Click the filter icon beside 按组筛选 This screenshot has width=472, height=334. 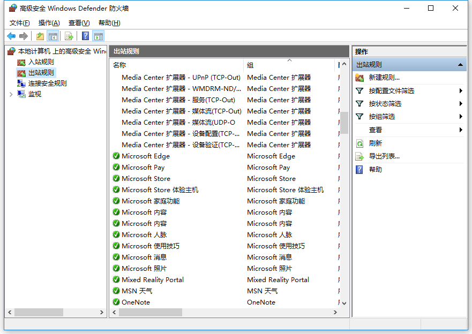(359, 117)
